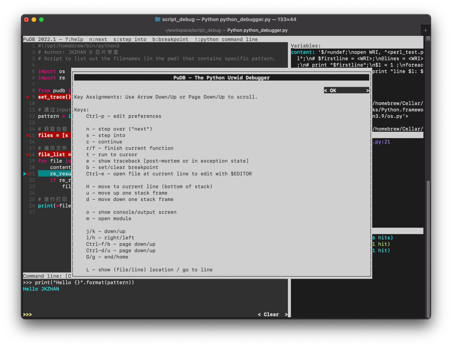Click the current-line arrow on line 21
This screenshot has width=452, height=347.
point(25,174)
